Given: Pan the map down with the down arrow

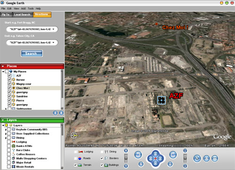Looking at the screenshot, I should 156,163.
